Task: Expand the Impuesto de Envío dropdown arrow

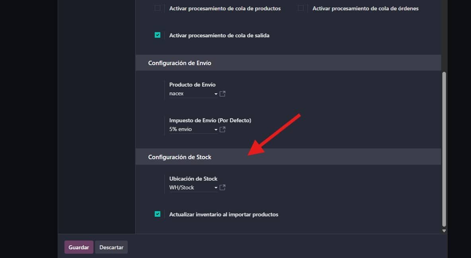Action: (216, 130)
